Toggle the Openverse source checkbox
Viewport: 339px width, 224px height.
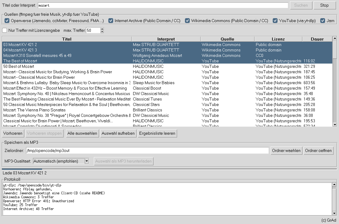pyautogui.click(x=7, y=21)
